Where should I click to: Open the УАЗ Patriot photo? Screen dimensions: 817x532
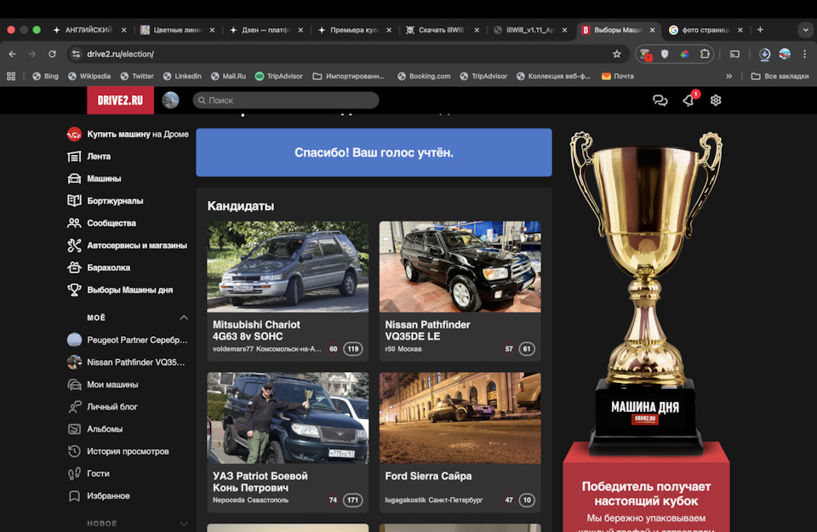tap(288, 418)
